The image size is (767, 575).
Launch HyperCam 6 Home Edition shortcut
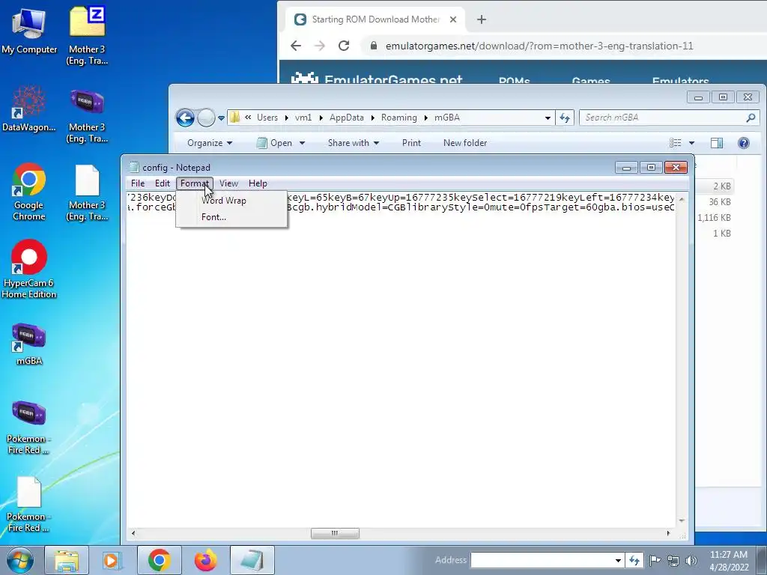29,269
